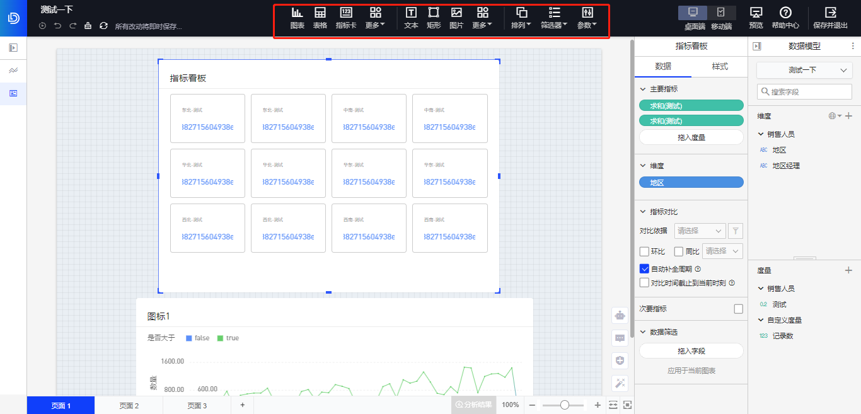Insert a 指标卡 indicator card

pos(345,18)
